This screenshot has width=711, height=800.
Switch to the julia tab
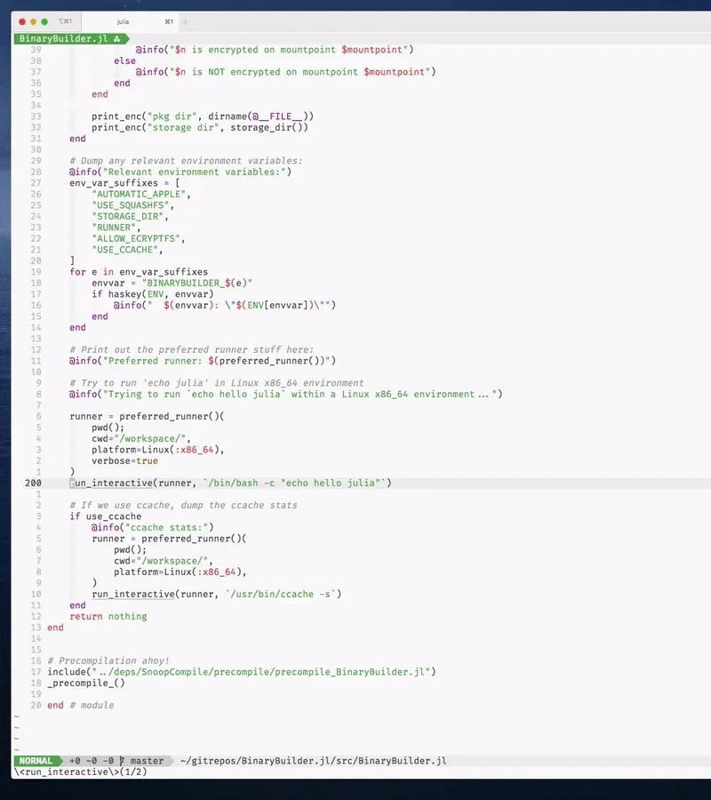[124, 20]
